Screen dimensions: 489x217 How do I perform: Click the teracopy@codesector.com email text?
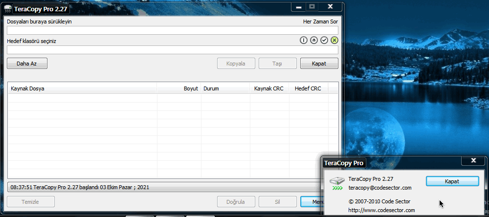pos(380,188)
